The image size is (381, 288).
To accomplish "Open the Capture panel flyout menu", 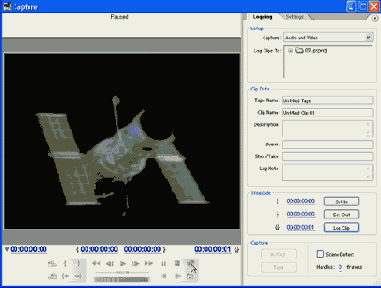I will [x=375, y=19].
